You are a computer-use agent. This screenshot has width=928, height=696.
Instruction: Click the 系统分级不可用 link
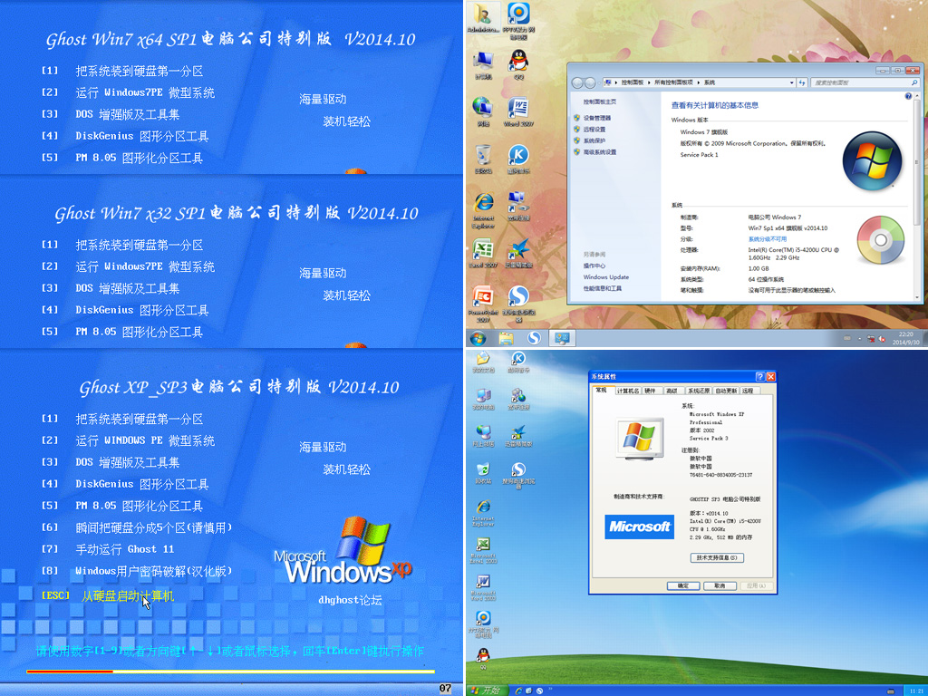[768, 239]
